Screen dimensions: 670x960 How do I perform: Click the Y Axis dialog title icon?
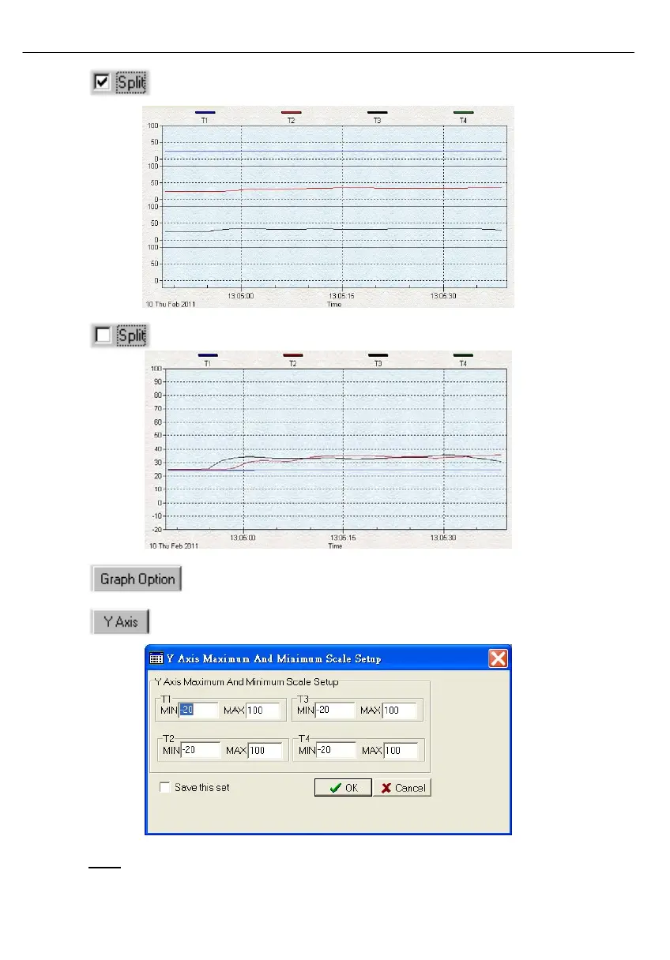(x=156, y=658)
